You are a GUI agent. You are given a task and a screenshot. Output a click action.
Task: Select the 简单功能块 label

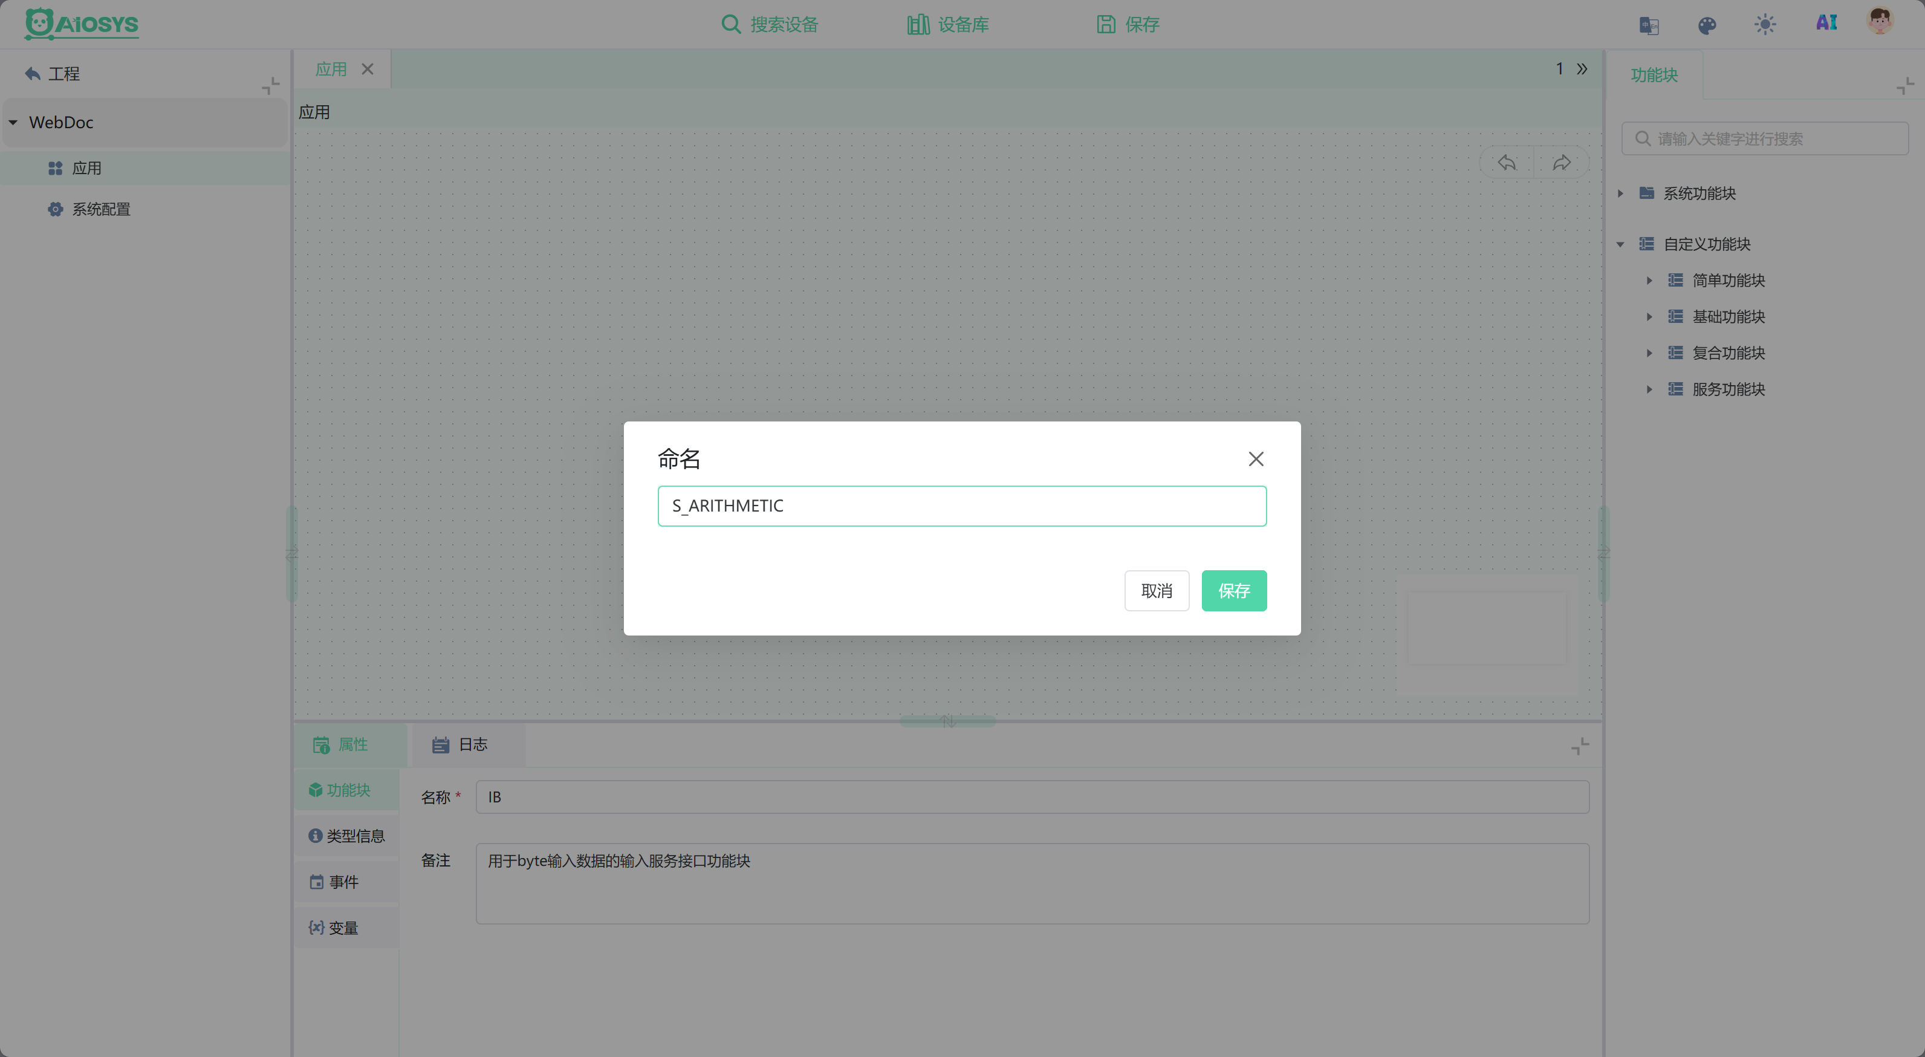1728,281
